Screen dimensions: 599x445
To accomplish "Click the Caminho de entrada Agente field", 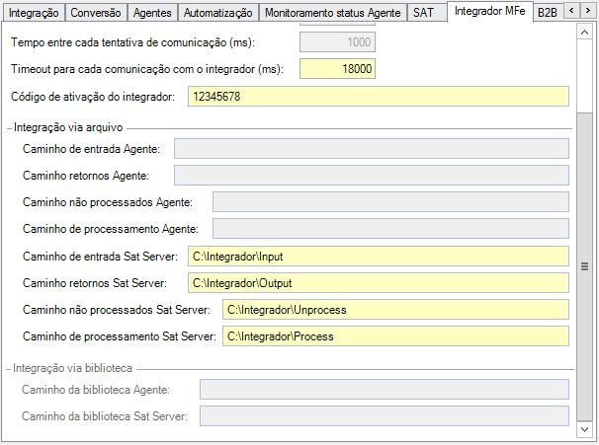I will tap(372, 149).
